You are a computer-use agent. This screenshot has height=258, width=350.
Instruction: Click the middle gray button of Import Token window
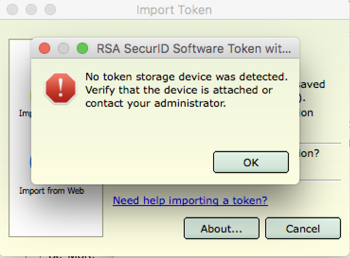click(31, 9)
